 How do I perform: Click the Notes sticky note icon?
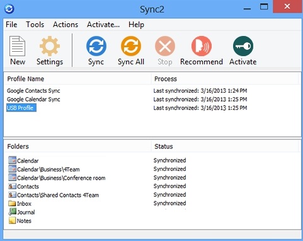point(12,220)
